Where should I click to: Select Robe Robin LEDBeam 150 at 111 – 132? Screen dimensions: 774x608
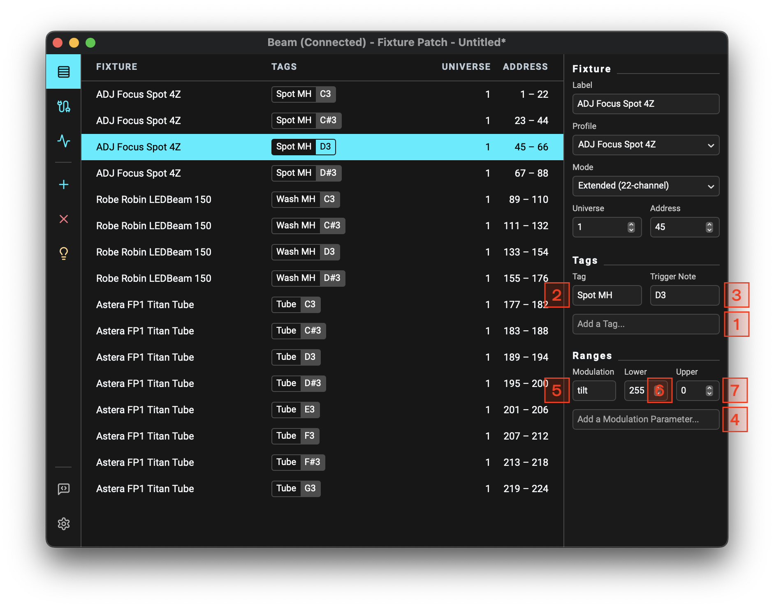322,226
